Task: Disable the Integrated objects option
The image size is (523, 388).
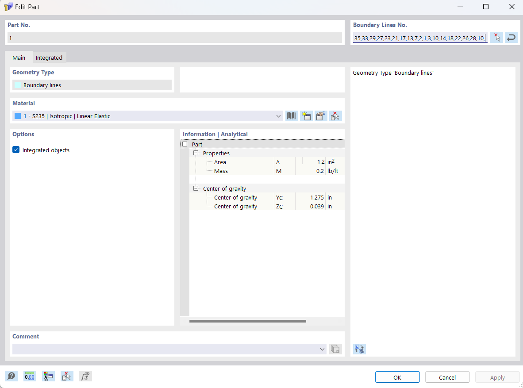Action: [16, 150]
